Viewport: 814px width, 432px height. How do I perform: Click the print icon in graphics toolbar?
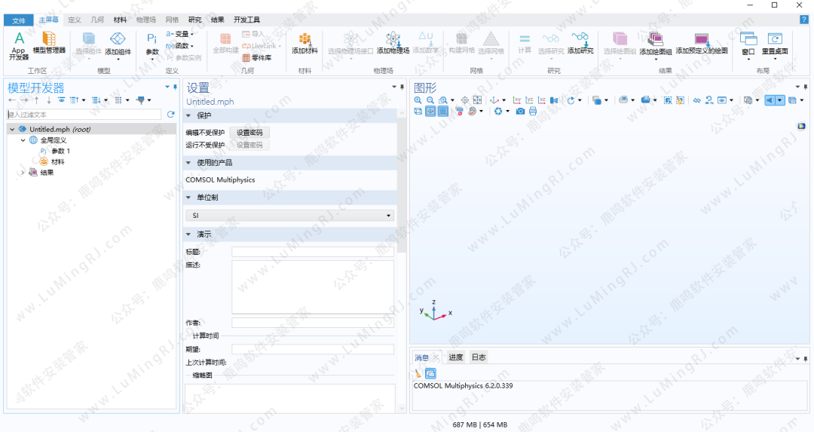(x=533, y=112)
